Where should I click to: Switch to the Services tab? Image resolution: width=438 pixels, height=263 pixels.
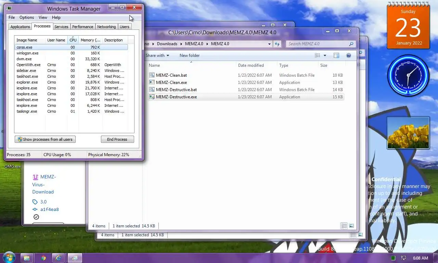coord(61,27)
